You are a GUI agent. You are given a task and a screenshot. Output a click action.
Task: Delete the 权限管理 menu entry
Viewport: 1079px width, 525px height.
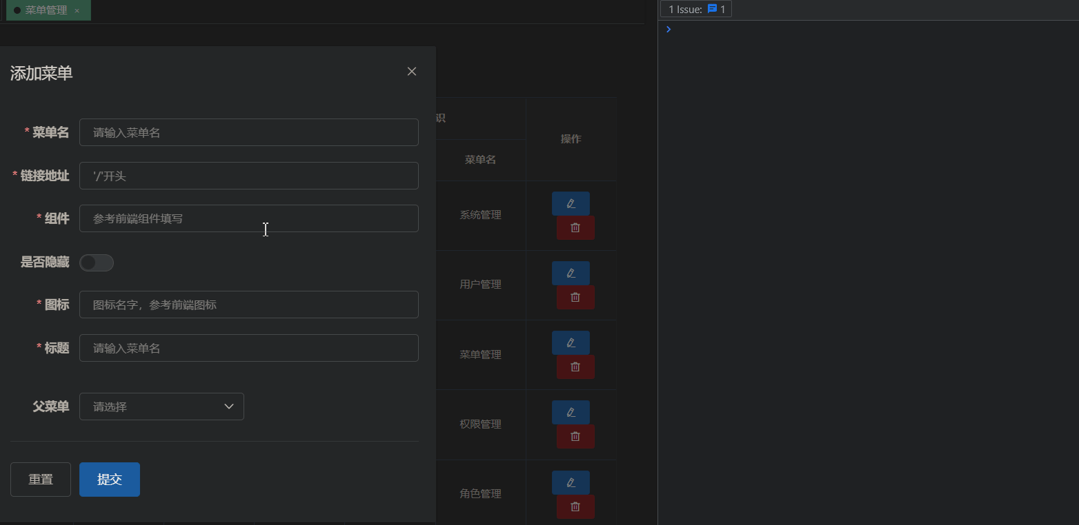pos(575,436)
